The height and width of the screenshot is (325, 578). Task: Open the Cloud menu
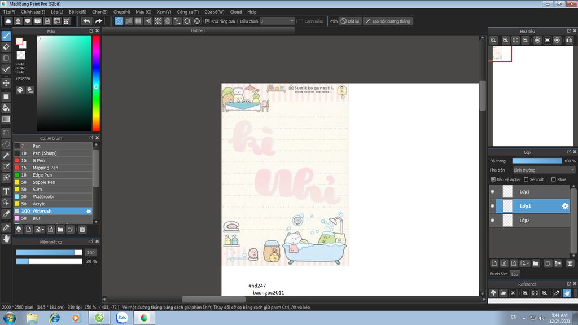(x=236, y=12)
